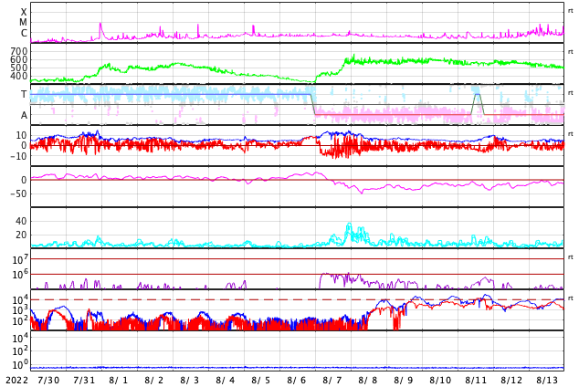Select the -10 axis label

(18, 156)
